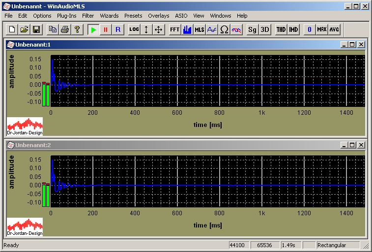
Task: Open the Wizards menu
Action: point(109,16)
